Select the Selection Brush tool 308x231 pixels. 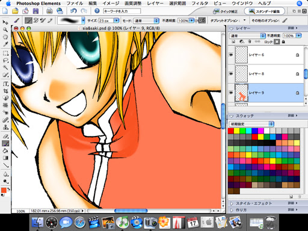click(5, 75)
